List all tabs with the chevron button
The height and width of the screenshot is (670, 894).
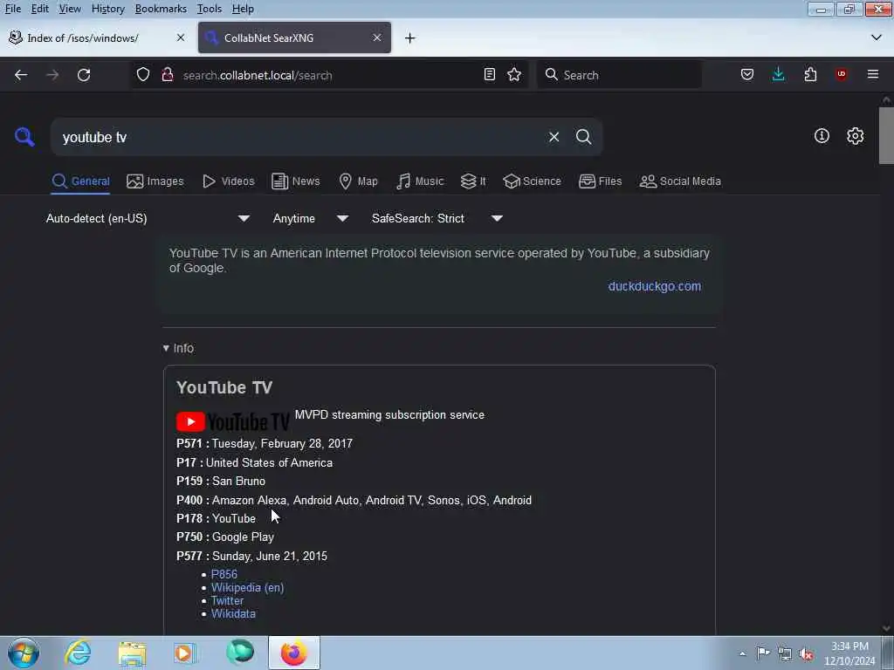click(x=877, y=38)
